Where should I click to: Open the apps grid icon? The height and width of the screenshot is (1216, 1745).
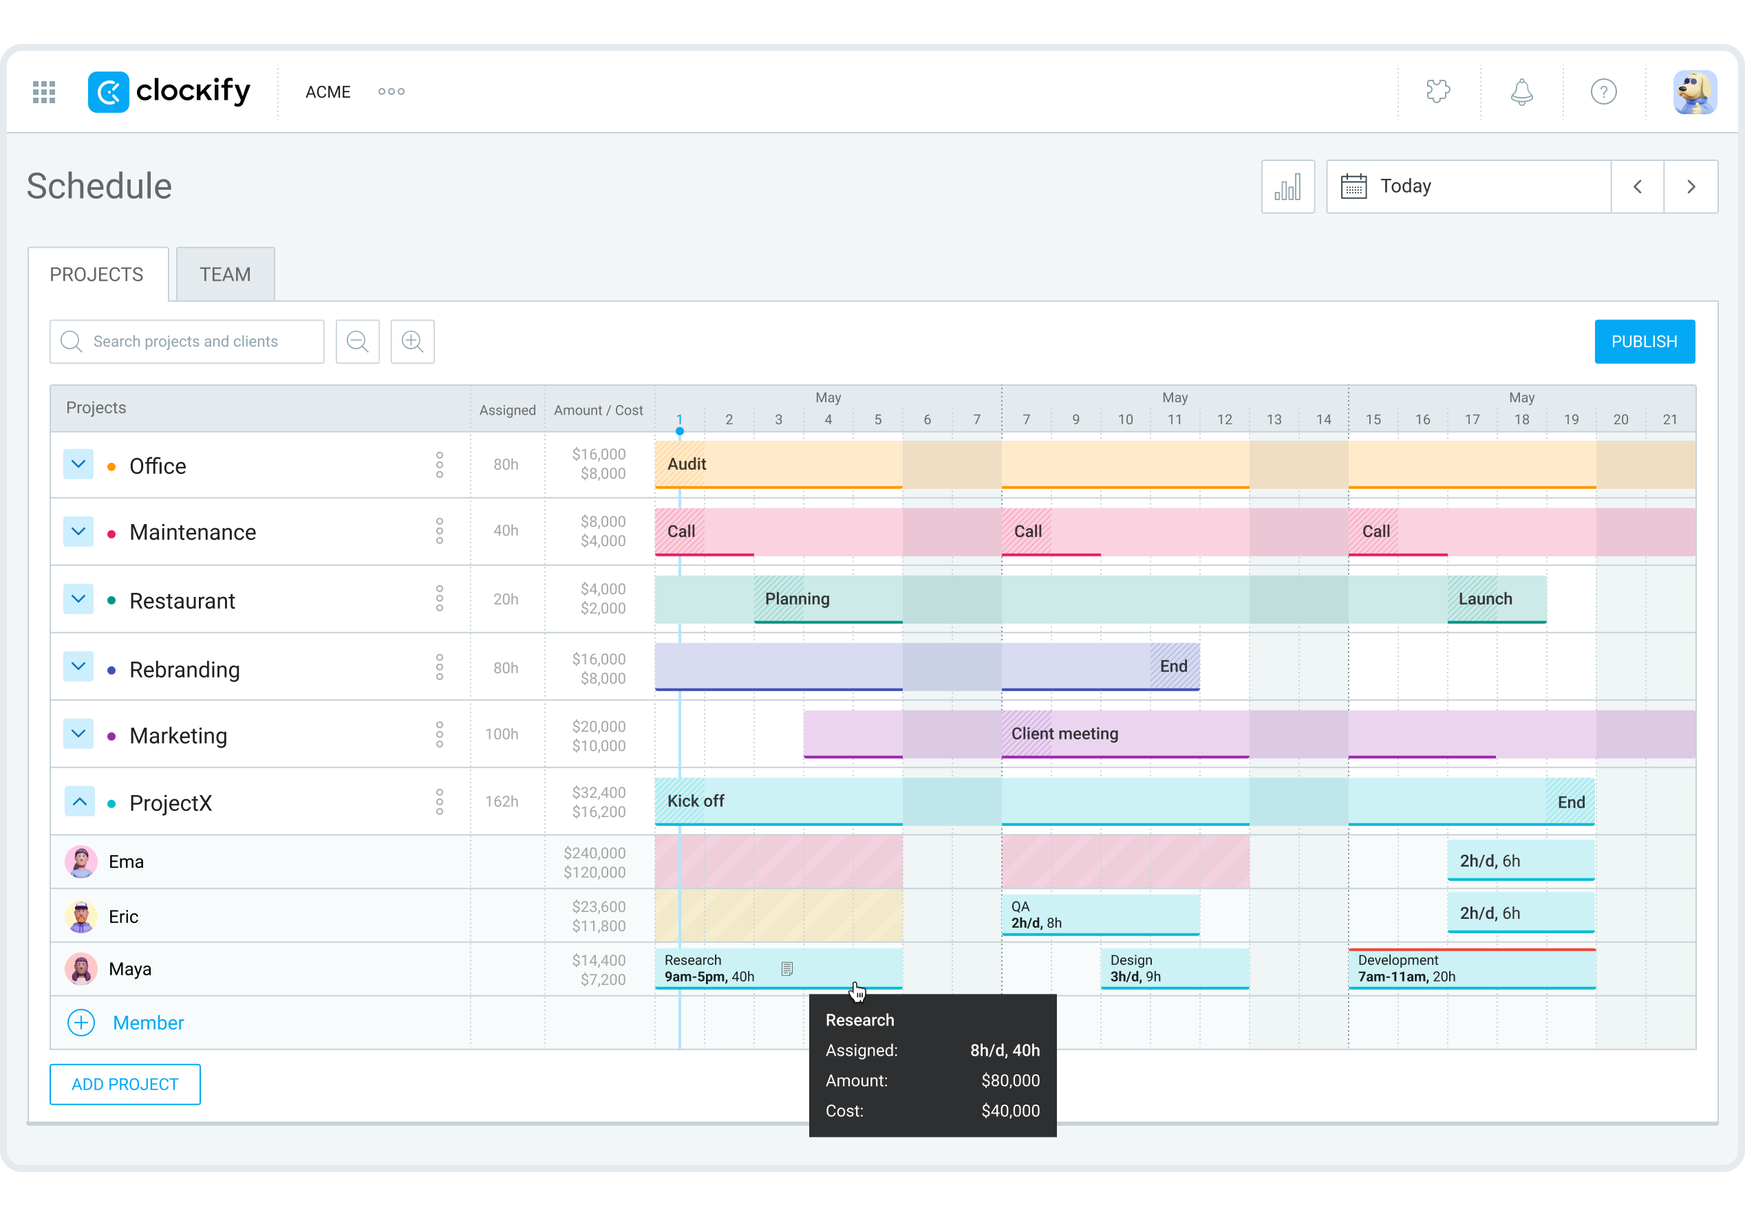(x=43, y=91)
